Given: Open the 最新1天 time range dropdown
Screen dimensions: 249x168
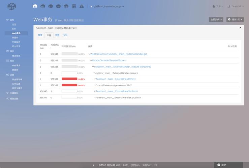Looking at the screenshot, I should click(x=235, y=19).
